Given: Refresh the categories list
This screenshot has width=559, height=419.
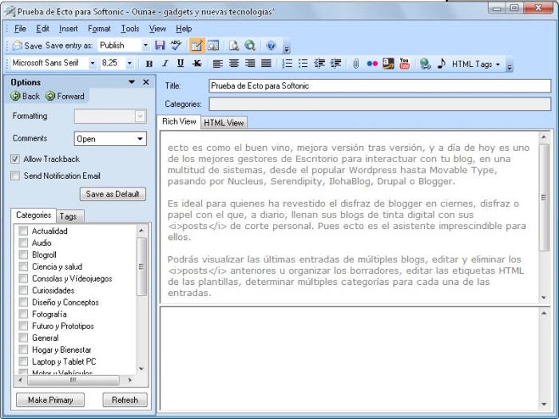Looking at the screenshot, I should 125,400.
